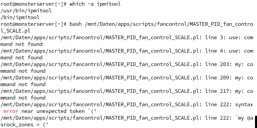Click the 'srock_zones = (' text

(x=24, y=125)
